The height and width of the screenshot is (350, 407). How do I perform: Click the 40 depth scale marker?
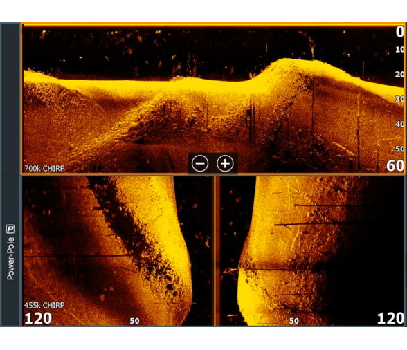click(x=400, y=124)
